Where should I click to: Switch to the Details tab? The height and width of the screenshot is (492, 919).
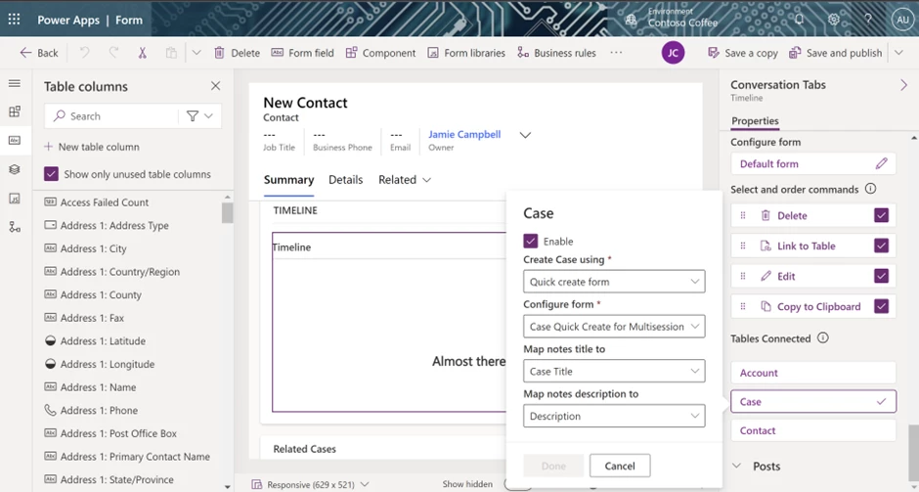point(345,180)
